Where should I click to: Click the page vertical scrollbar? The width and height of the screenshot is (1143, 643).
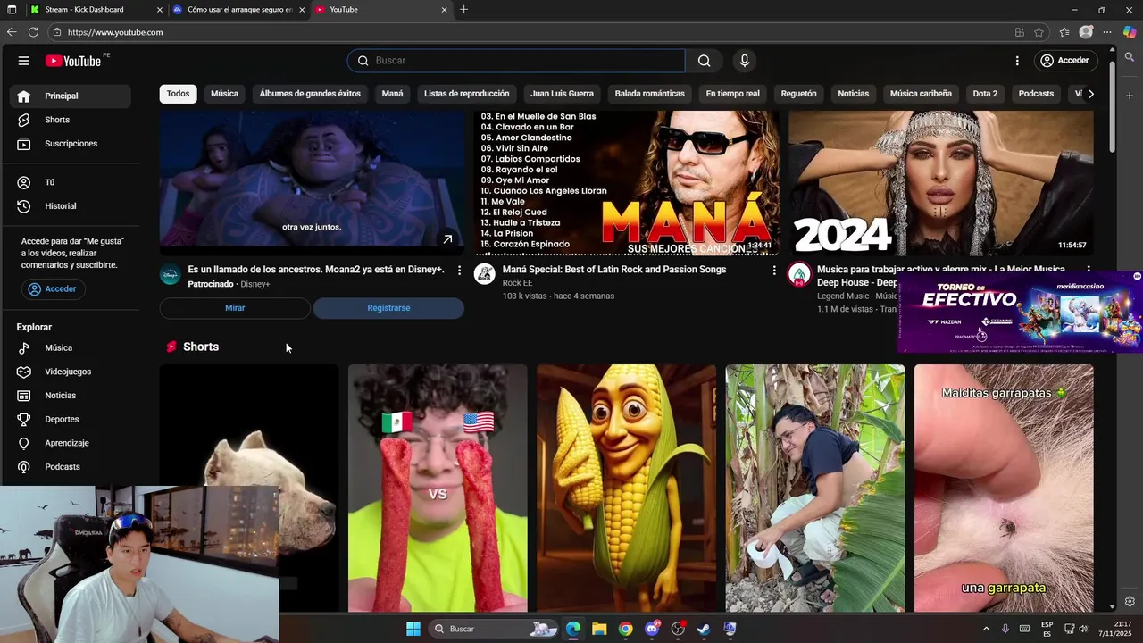[x=1112, y=107]
